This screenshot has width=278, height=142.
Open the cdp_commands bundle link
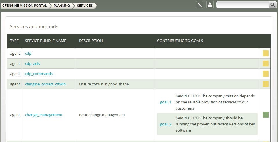[x=39, y=74]
